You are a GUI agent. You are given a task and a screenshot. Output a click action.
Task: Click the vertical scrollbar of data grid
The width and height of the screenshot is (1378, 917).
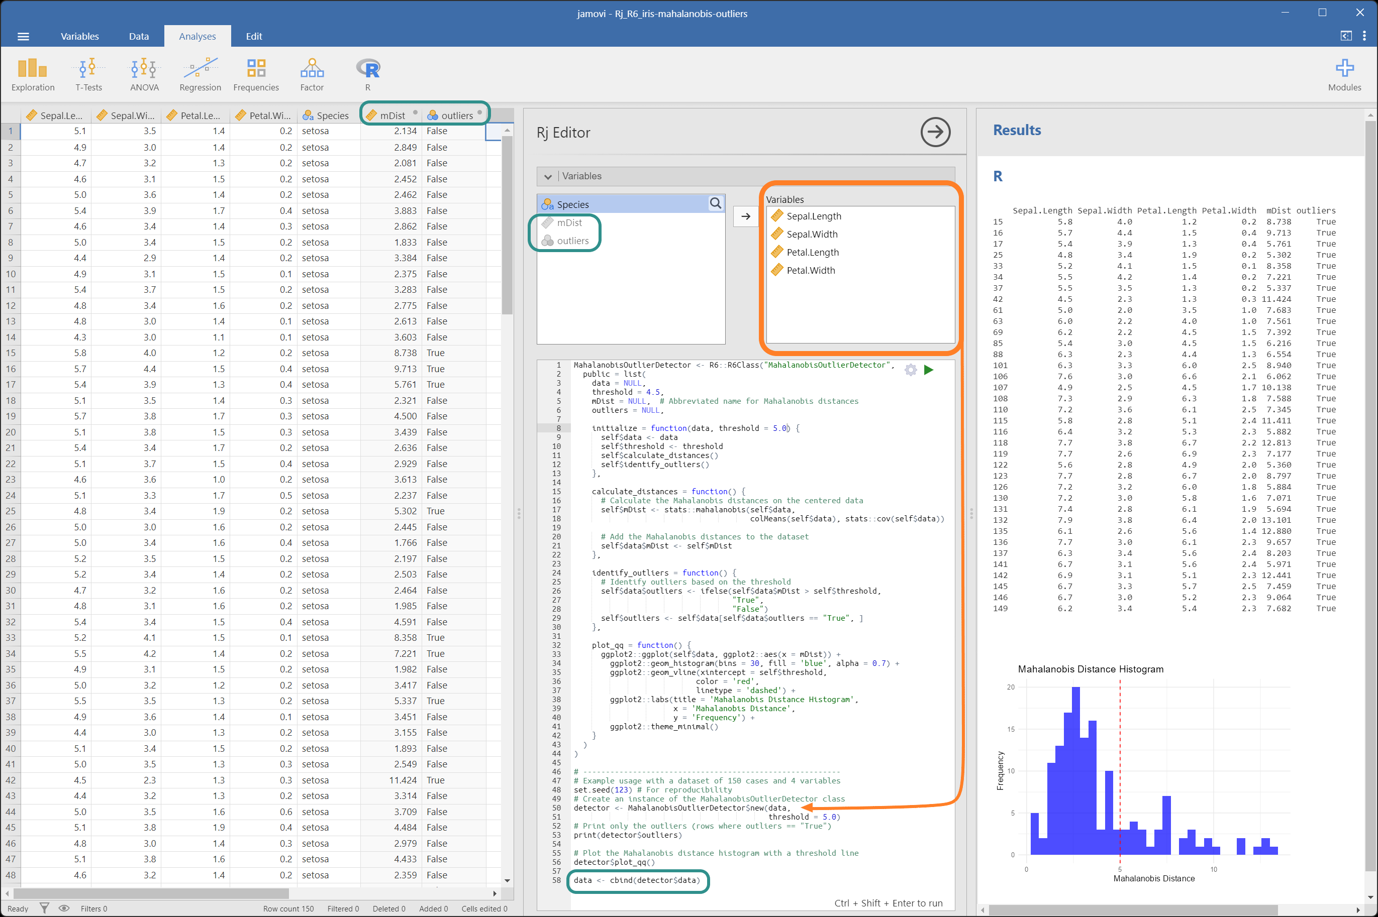click(507, 225)
